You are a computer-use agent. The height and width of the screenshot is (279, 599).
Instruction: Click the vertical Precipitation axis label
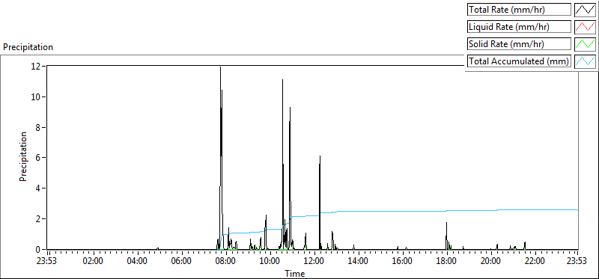coord(23,156)
